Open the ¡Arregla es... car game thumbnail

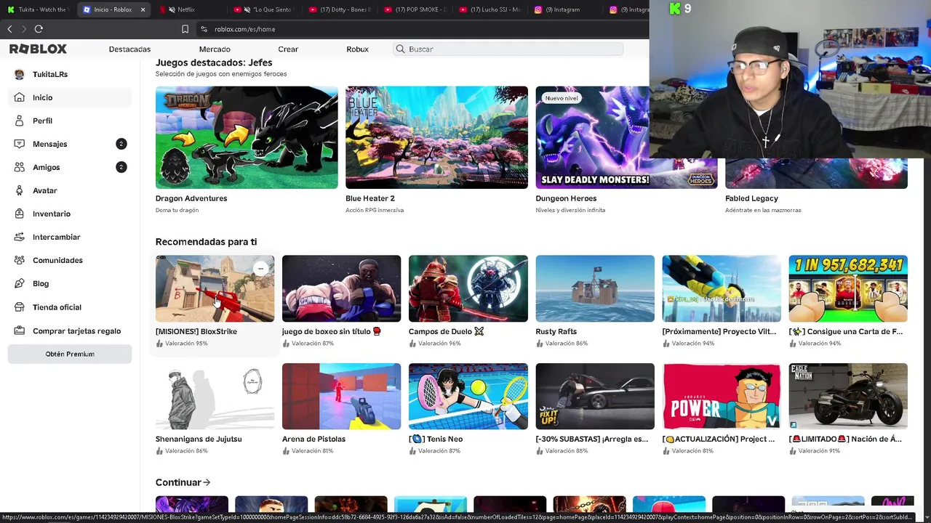pos(595,396)
